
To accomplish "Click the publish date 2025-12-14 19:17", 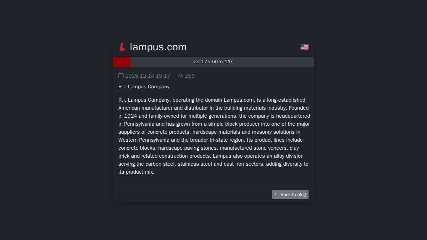I will click(x=147, y=76).
